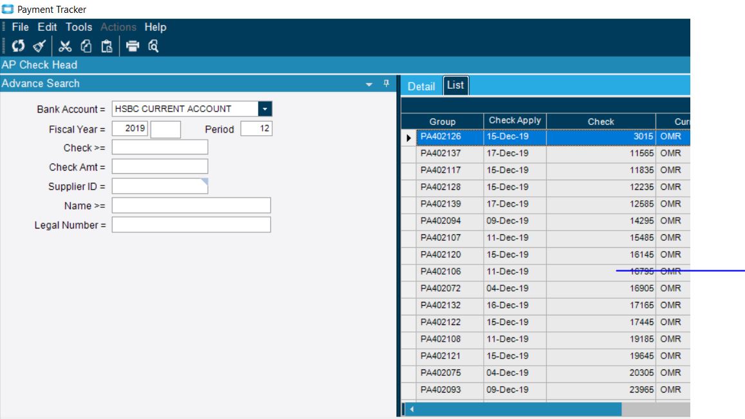Open Advance Search panel dropdown arrow

click(369, 84)
